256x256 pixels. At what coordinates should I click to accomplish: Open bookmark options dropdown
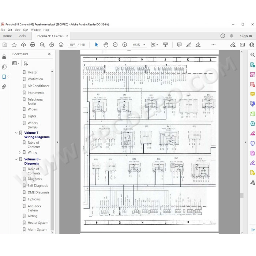coord(16,63)
